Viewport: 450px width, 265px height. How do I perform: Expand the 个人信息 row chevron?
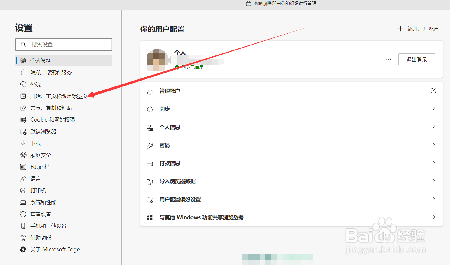(434, 126)
